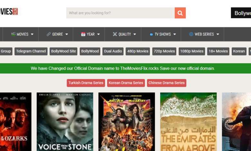Click the Chinese Drama Series button
The image size is (251, 151).
point(167,83)
